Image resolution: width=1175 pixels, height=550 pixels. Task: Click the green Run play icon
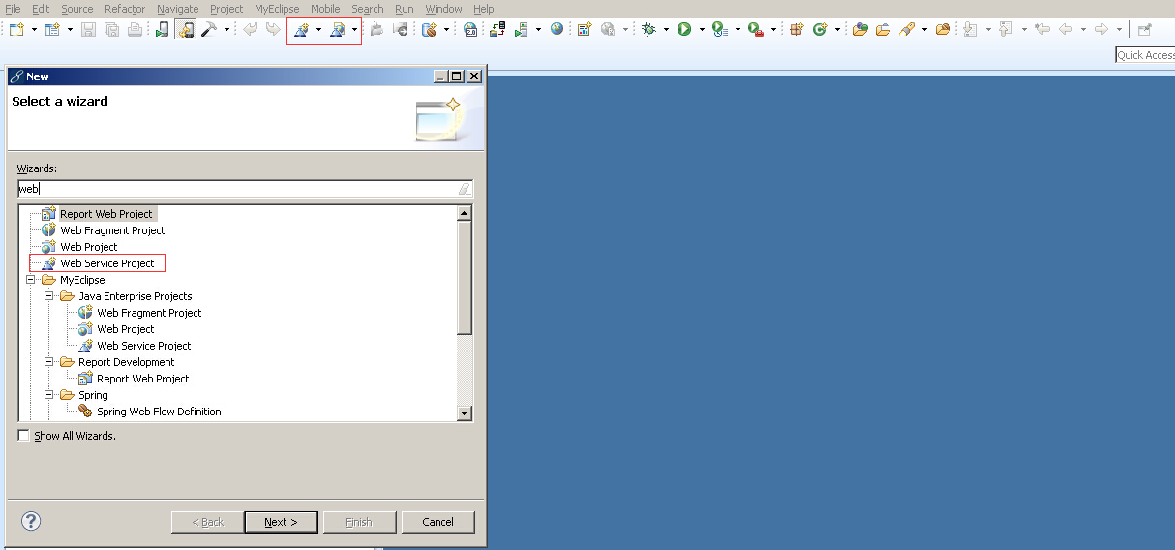tap(684, 30)
